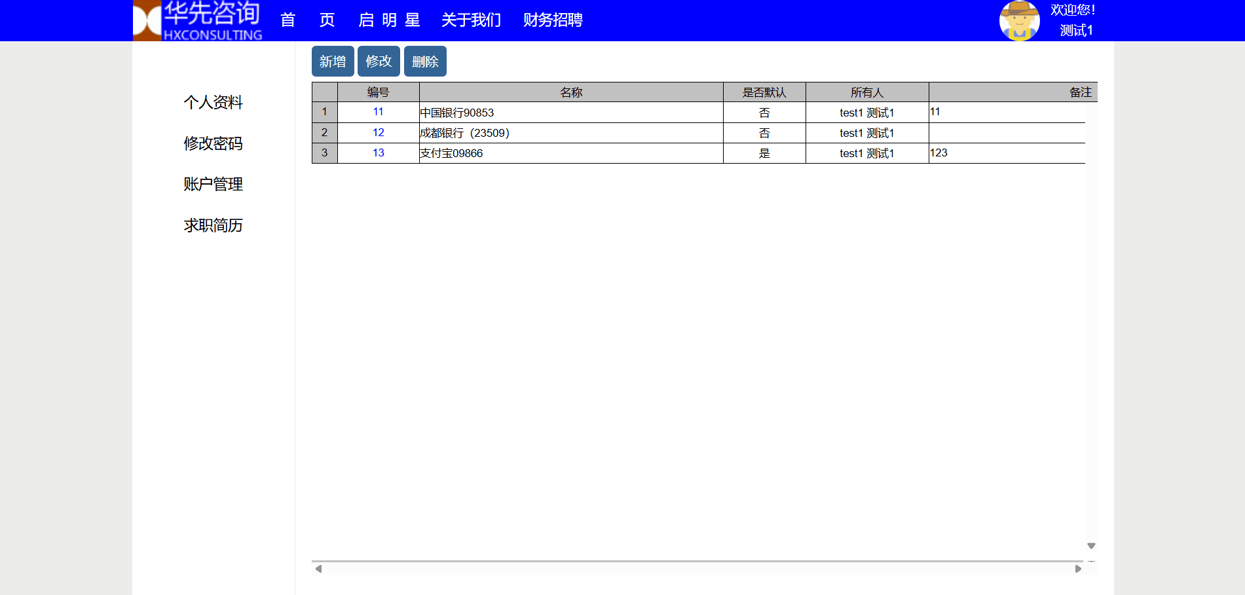This screenshot has width=1245, height=595.
Task: Click the account number 13 link
Action: coord(378,153)
